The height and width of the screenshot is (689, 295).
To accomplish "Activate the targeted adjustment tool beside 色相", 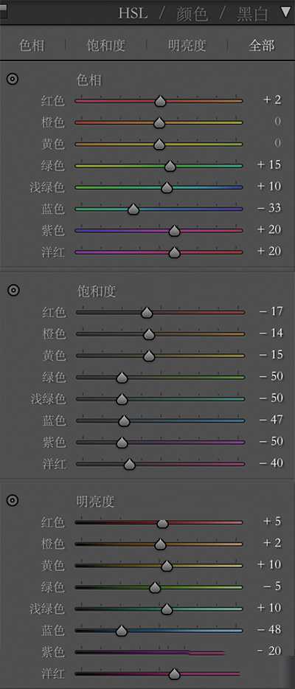I will pos(13,80).
